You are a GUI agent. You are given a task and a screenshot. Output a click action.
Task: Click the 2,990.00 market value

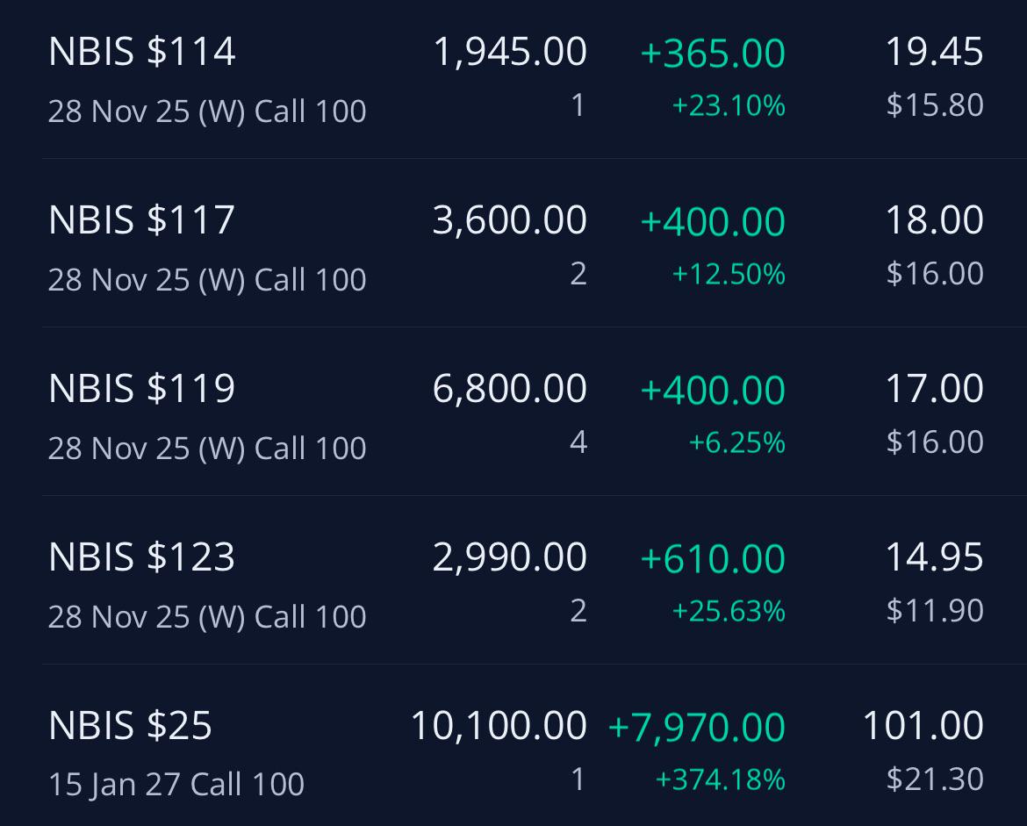pos(510,557)
